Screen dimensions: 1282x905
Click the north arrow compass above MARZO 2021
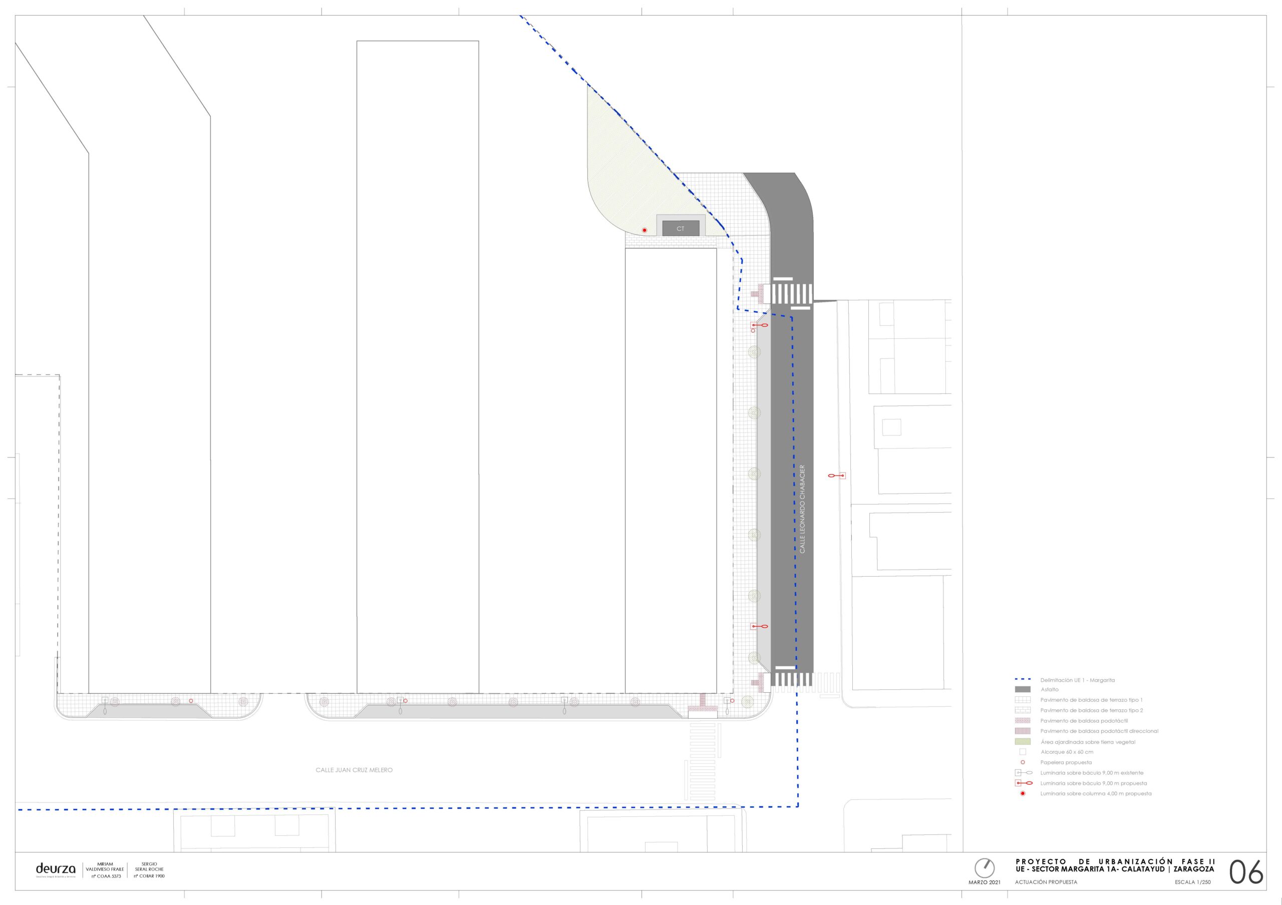pos(985,868)
